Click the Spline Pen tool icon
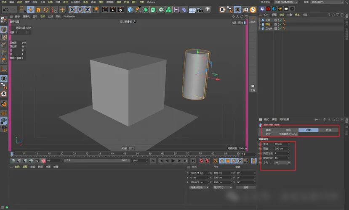349x210 pixels. (138, 10)
